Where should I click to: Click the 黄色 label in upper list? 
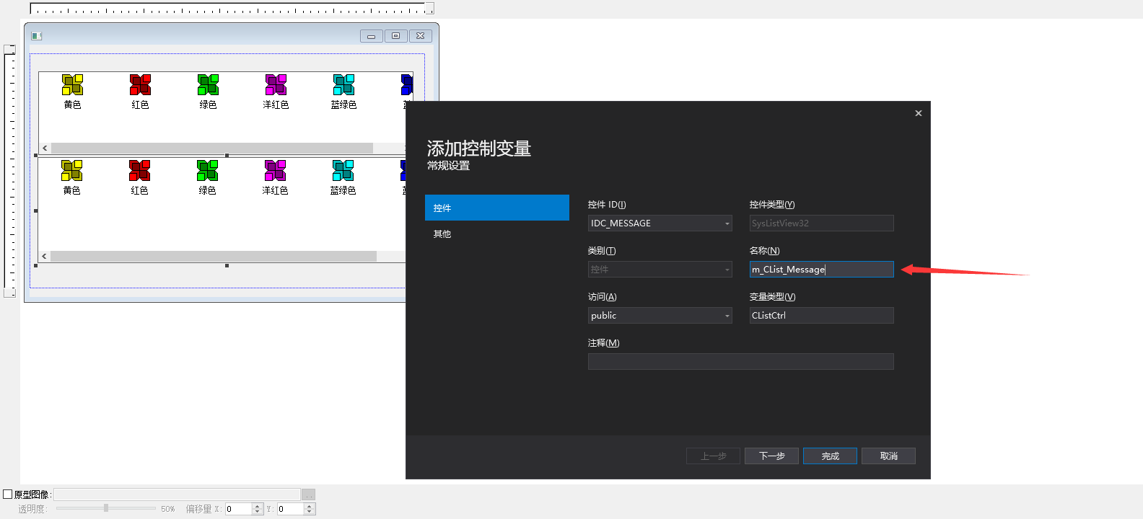click(x=72, y=105)
